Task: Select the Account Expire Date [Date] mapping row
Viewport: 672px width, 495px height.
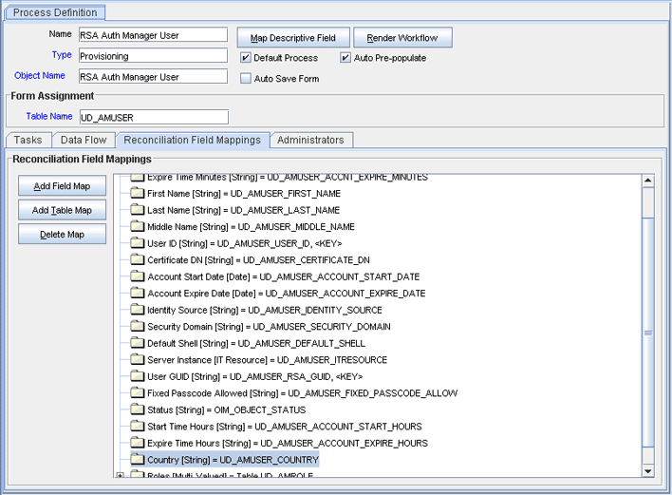Action: point(278,294)
